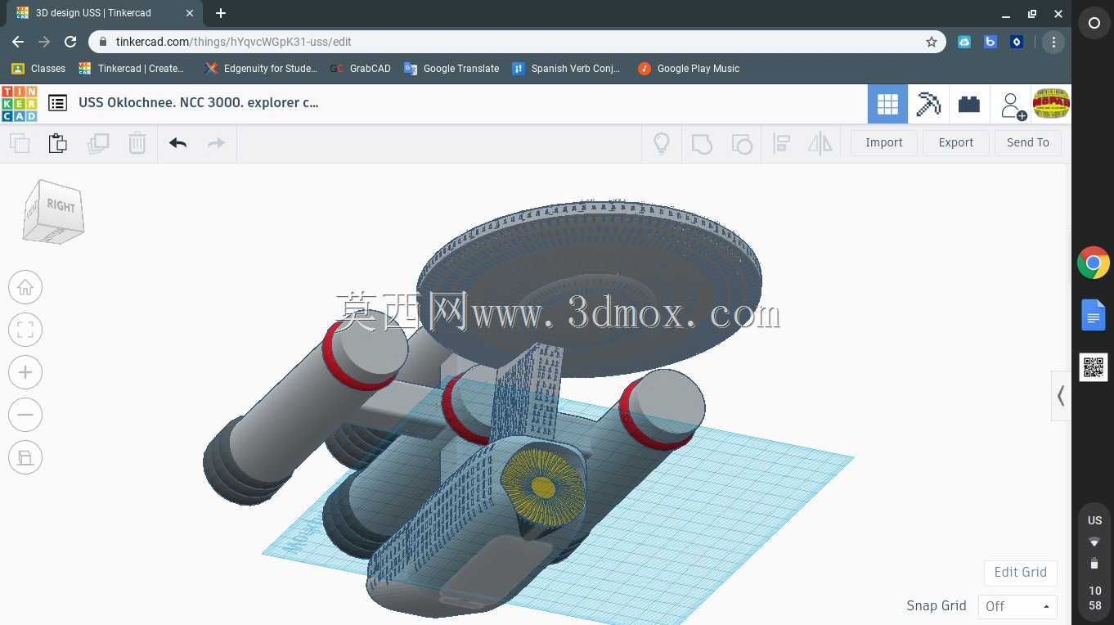Expand the collapsed shapes panel arrow
Image resolution: width=1114 pixels, height=625 pixels.
tap(1061, 396)
